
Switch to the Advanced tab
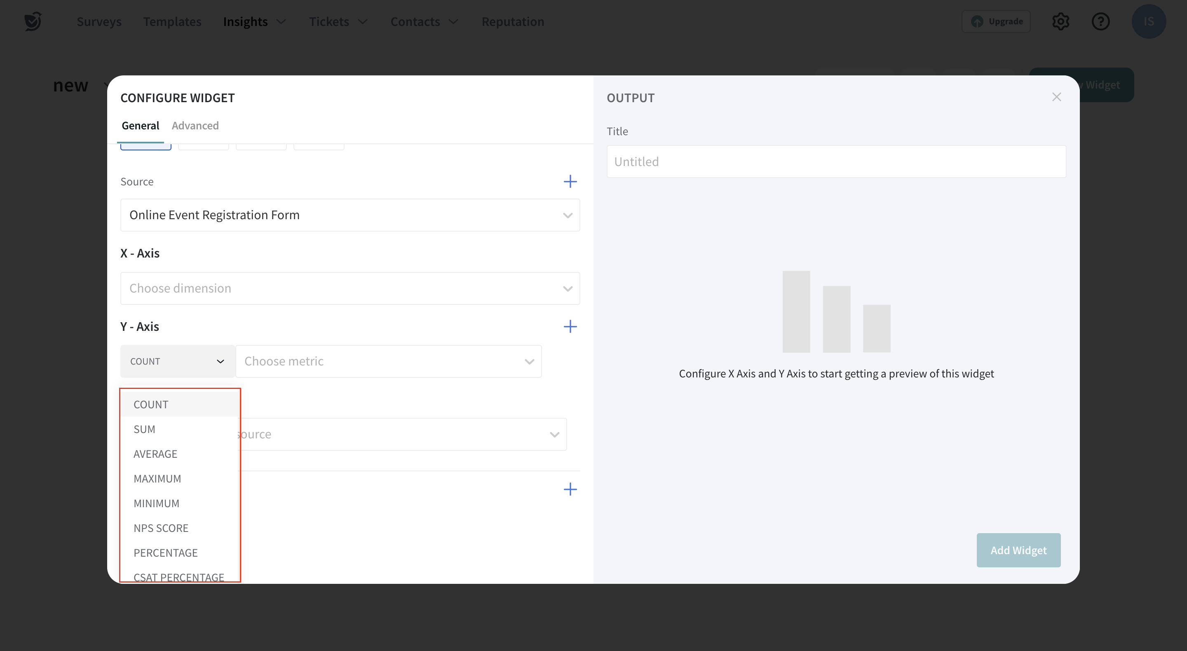[x=195, y=125]
